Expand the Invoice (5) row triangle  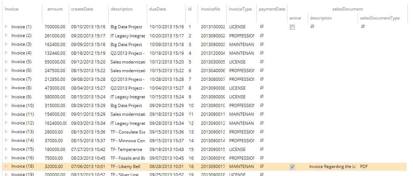[x=6, y=62]
